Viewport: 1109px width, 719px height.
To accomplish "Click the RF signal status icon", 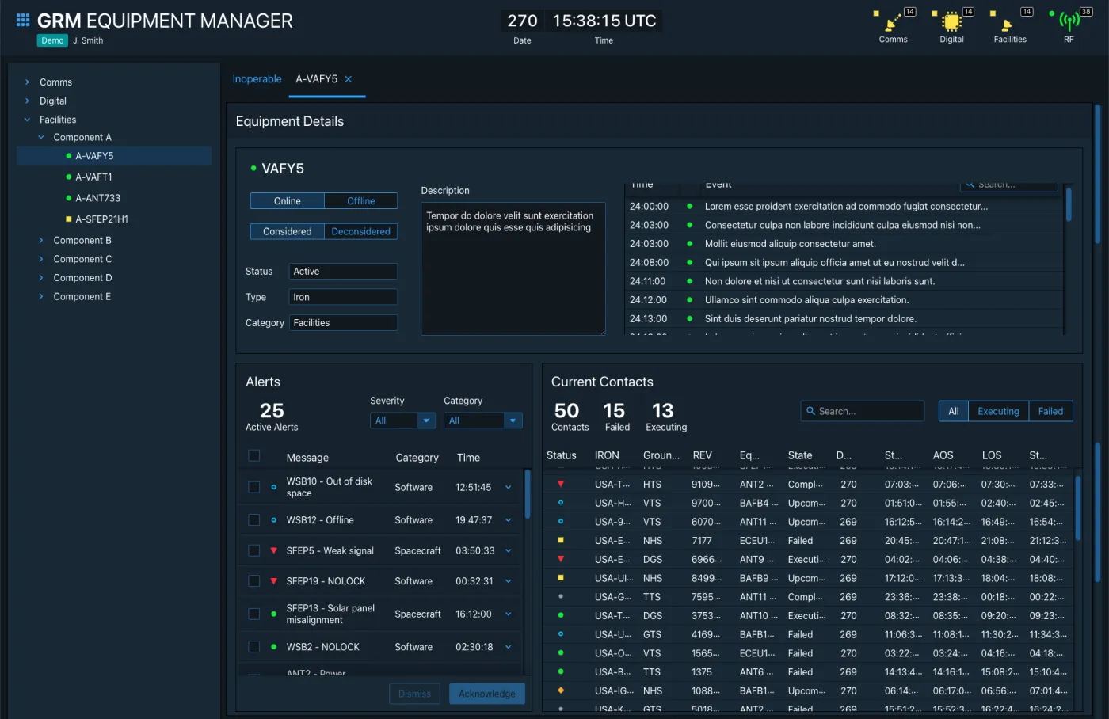I will [1068, 24].
